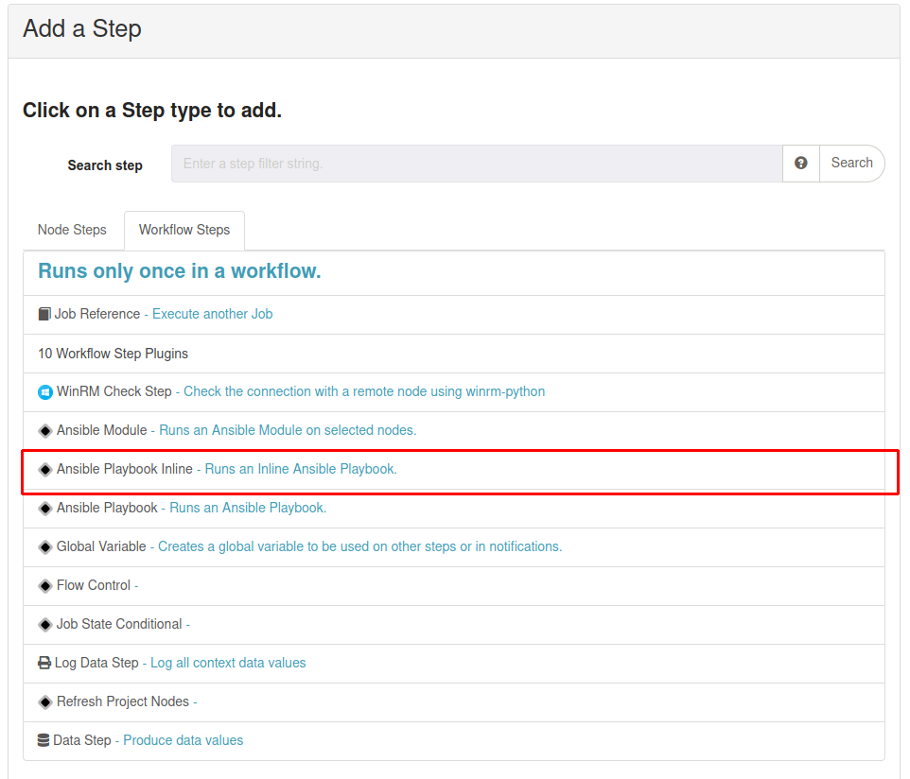Choose the Ansible Playbook step type
The height and width of the screenshot is (779, 910).
pyautogui.click(x=454, y=509)
